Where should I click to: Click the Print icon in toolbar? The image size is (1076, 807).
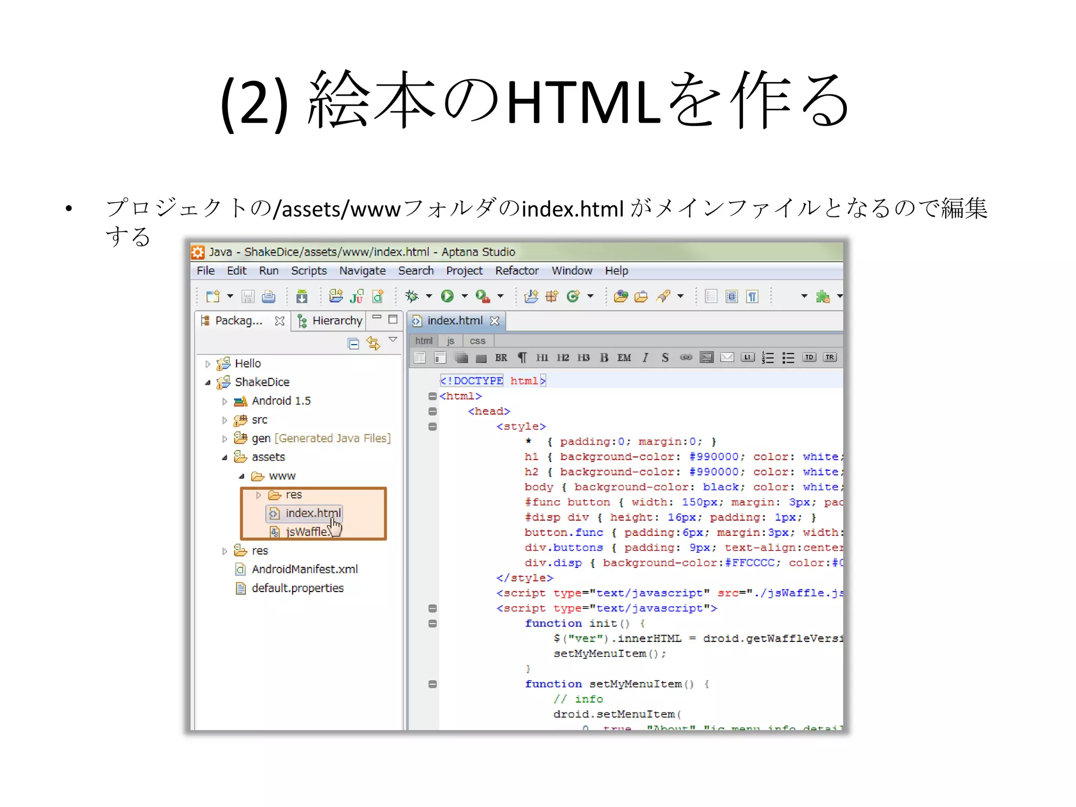pos(268,297)
